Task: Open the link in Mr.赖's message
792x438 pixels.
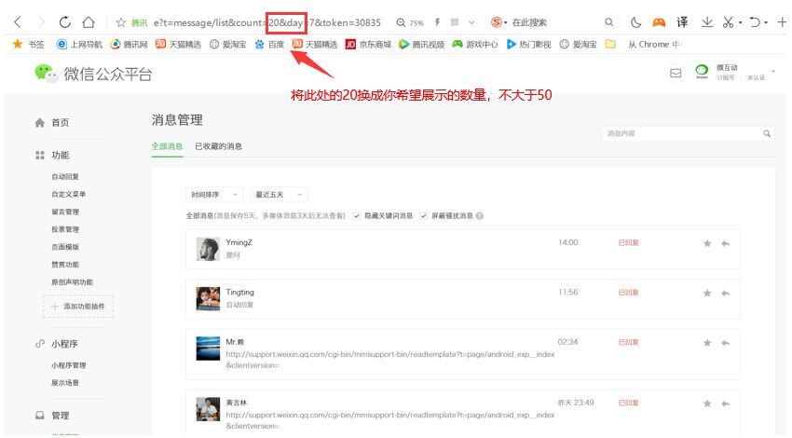Action: pos(389,360)
